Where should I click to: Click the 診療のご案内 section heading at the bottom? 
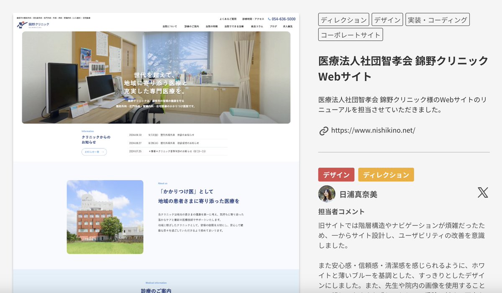[156, 290]
